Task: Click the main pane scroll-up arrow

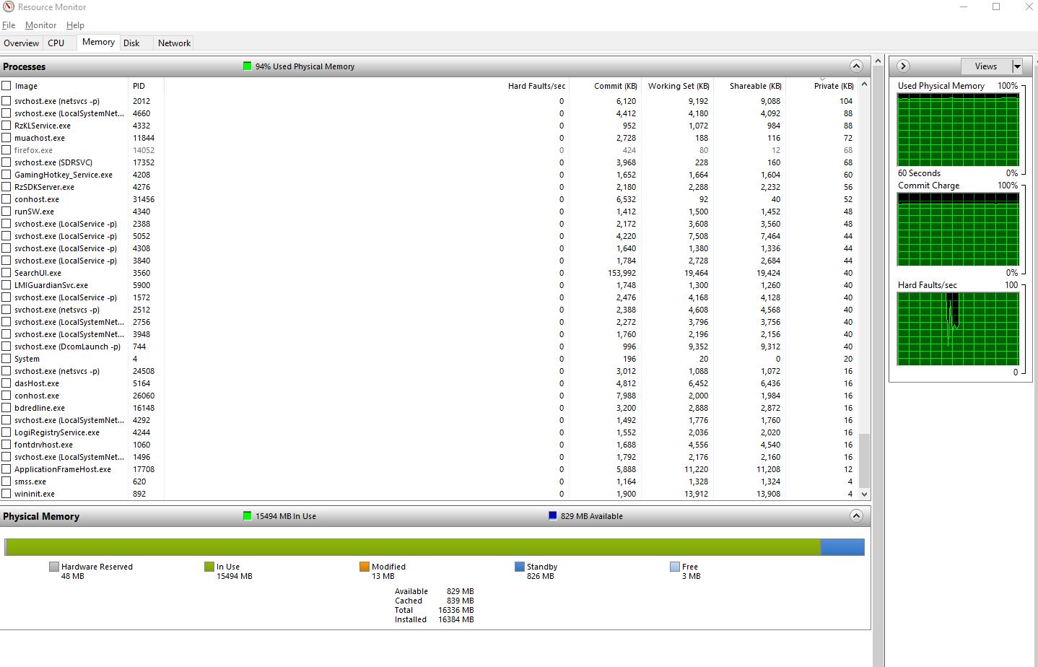Action: tap(878, 61)
